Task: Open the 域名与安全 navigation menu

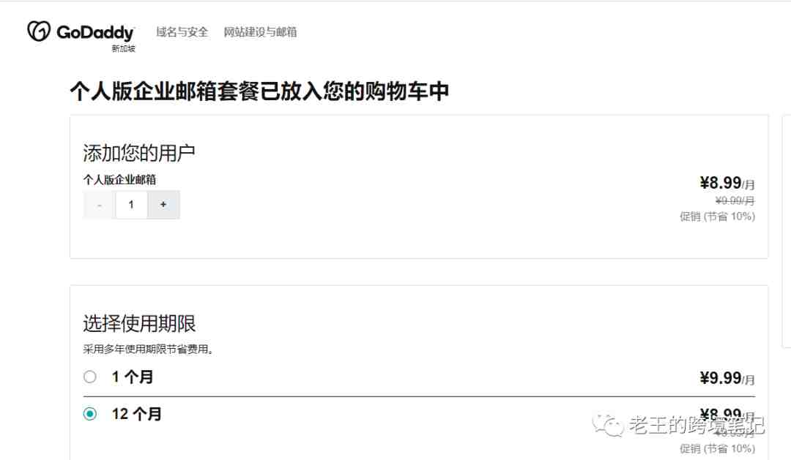Action: [182, 32]
